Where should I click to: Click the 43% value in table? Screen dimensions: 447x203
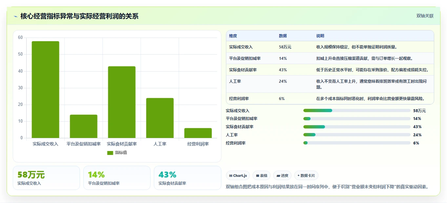click(283, 70)
